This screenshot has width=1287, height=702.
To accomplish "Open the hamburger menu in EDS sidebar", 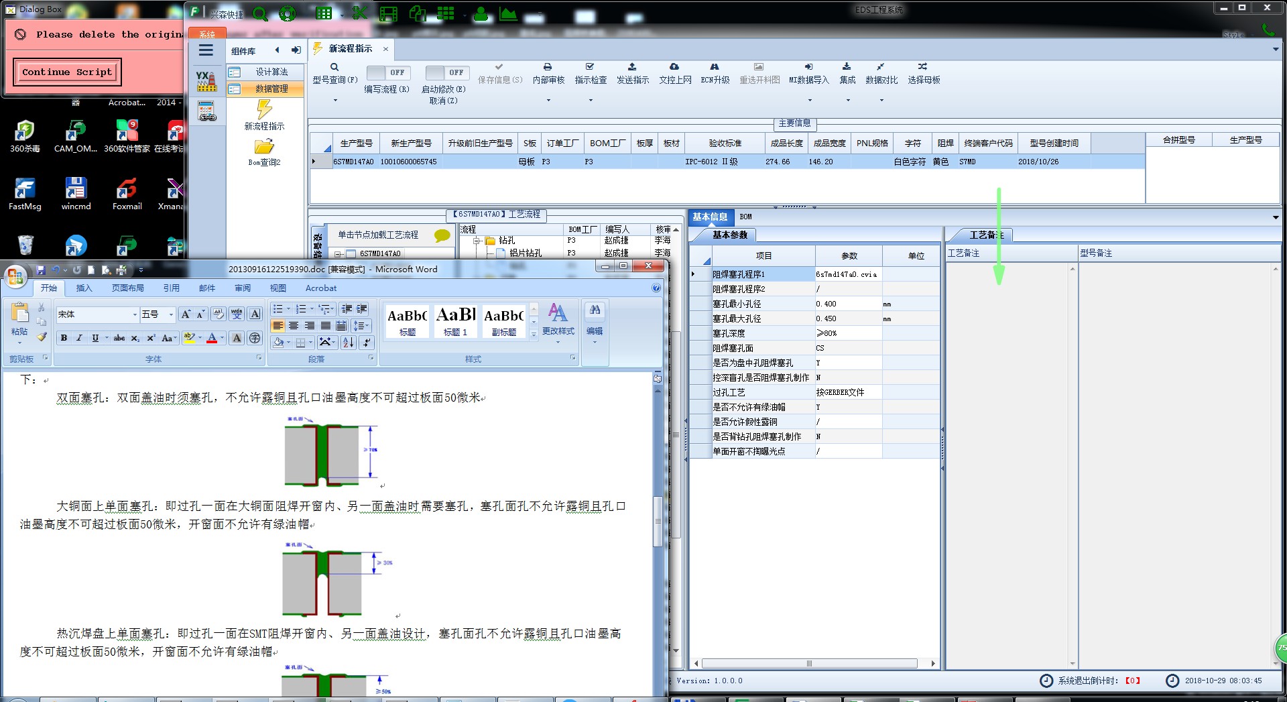I will (x=206, y=50).
